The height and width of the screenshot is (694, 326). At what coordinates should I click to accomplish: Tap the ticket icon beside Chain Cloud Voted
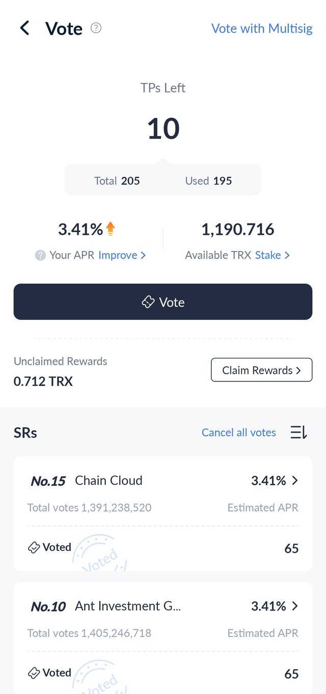(x=34, y=548)
